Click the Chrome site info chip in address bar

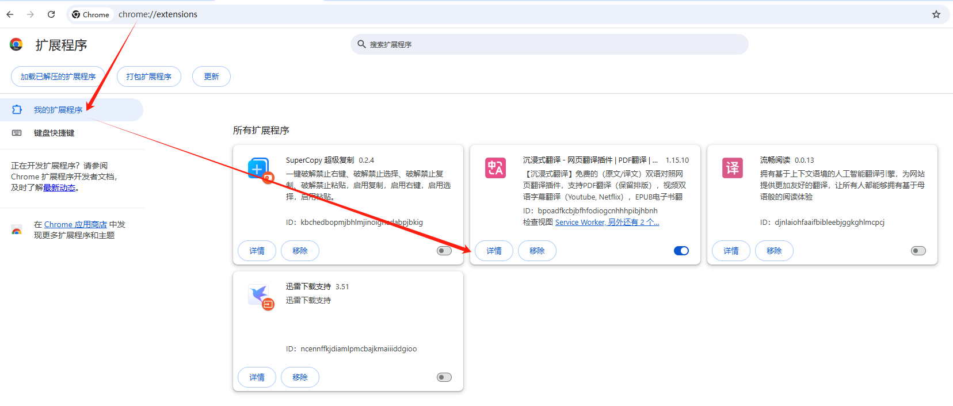point(91,14)
